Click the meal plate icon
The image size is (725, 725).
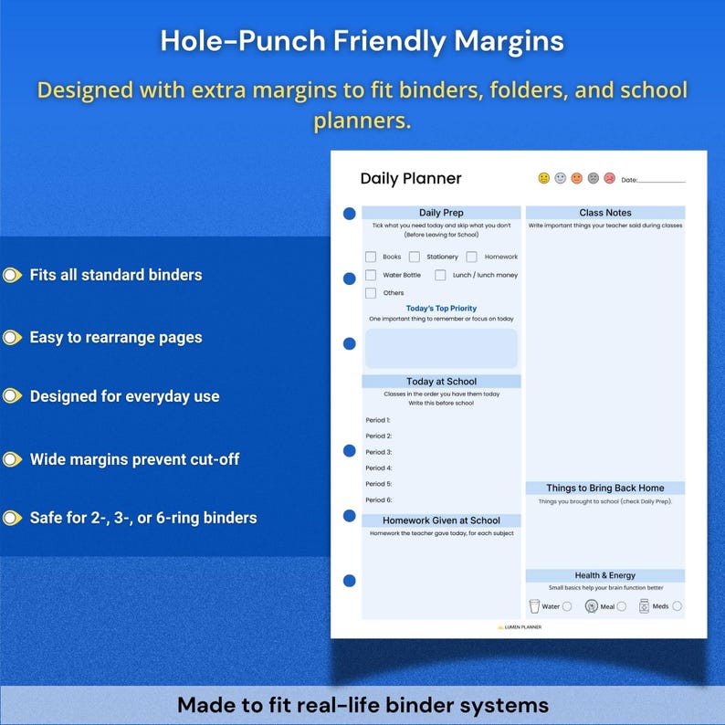click(592, 606)
